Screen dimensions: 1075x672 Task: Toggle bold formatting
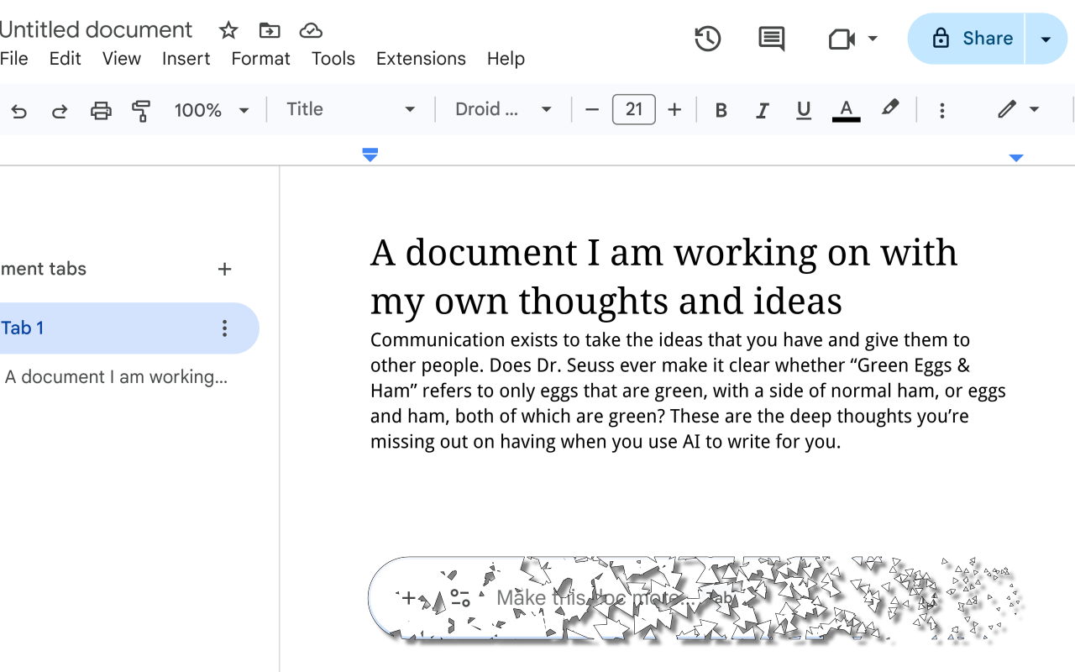coord(721,110)
